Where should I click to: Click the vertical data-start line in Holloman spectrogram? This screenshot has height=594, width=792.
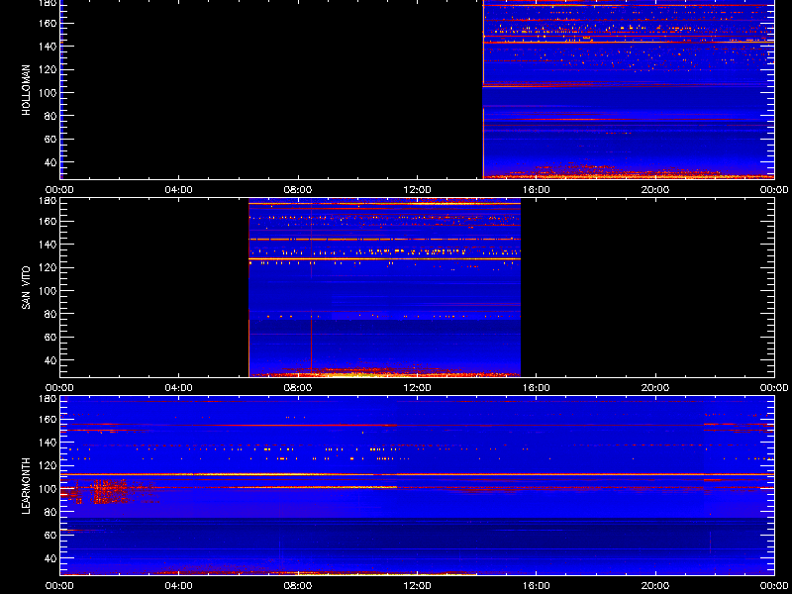[x=483, y=90]
